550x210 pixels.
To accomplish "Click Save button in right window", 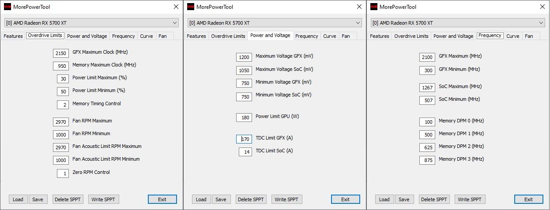I will click(x=404, y=199).
